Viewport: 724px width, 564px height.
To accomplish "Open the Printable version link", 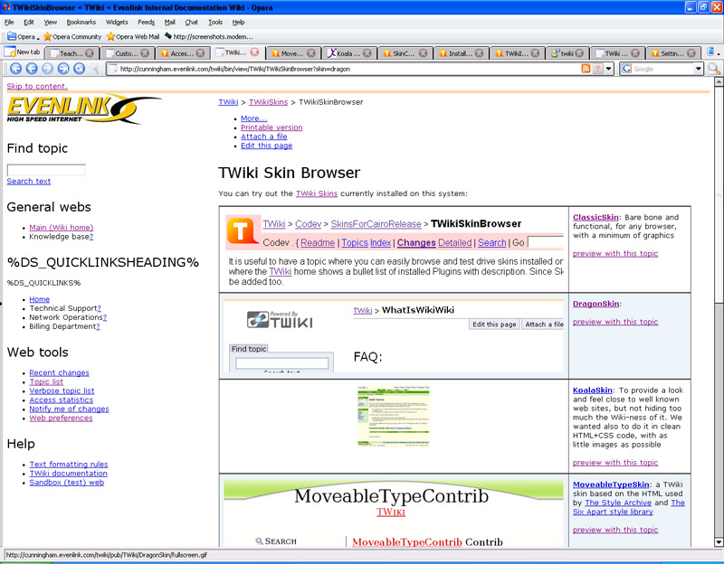I will pyautogui.click(x=271, y=127).
